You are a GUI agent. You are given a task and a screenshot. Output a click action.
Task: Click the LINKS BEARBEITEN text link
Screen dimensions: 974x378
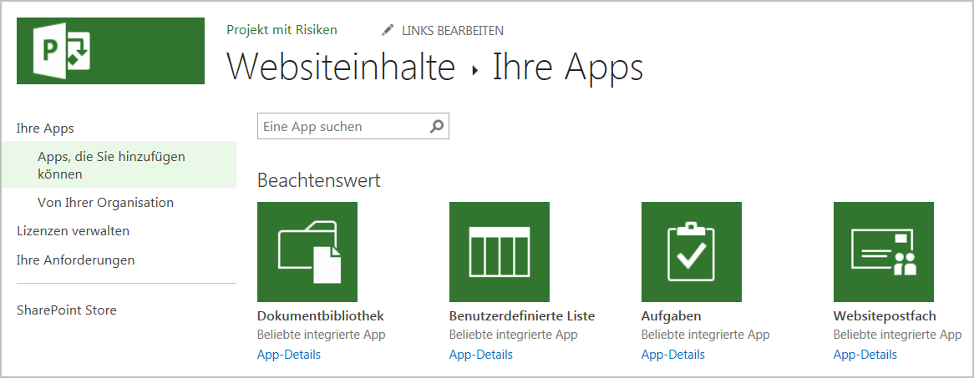(452, 31)
